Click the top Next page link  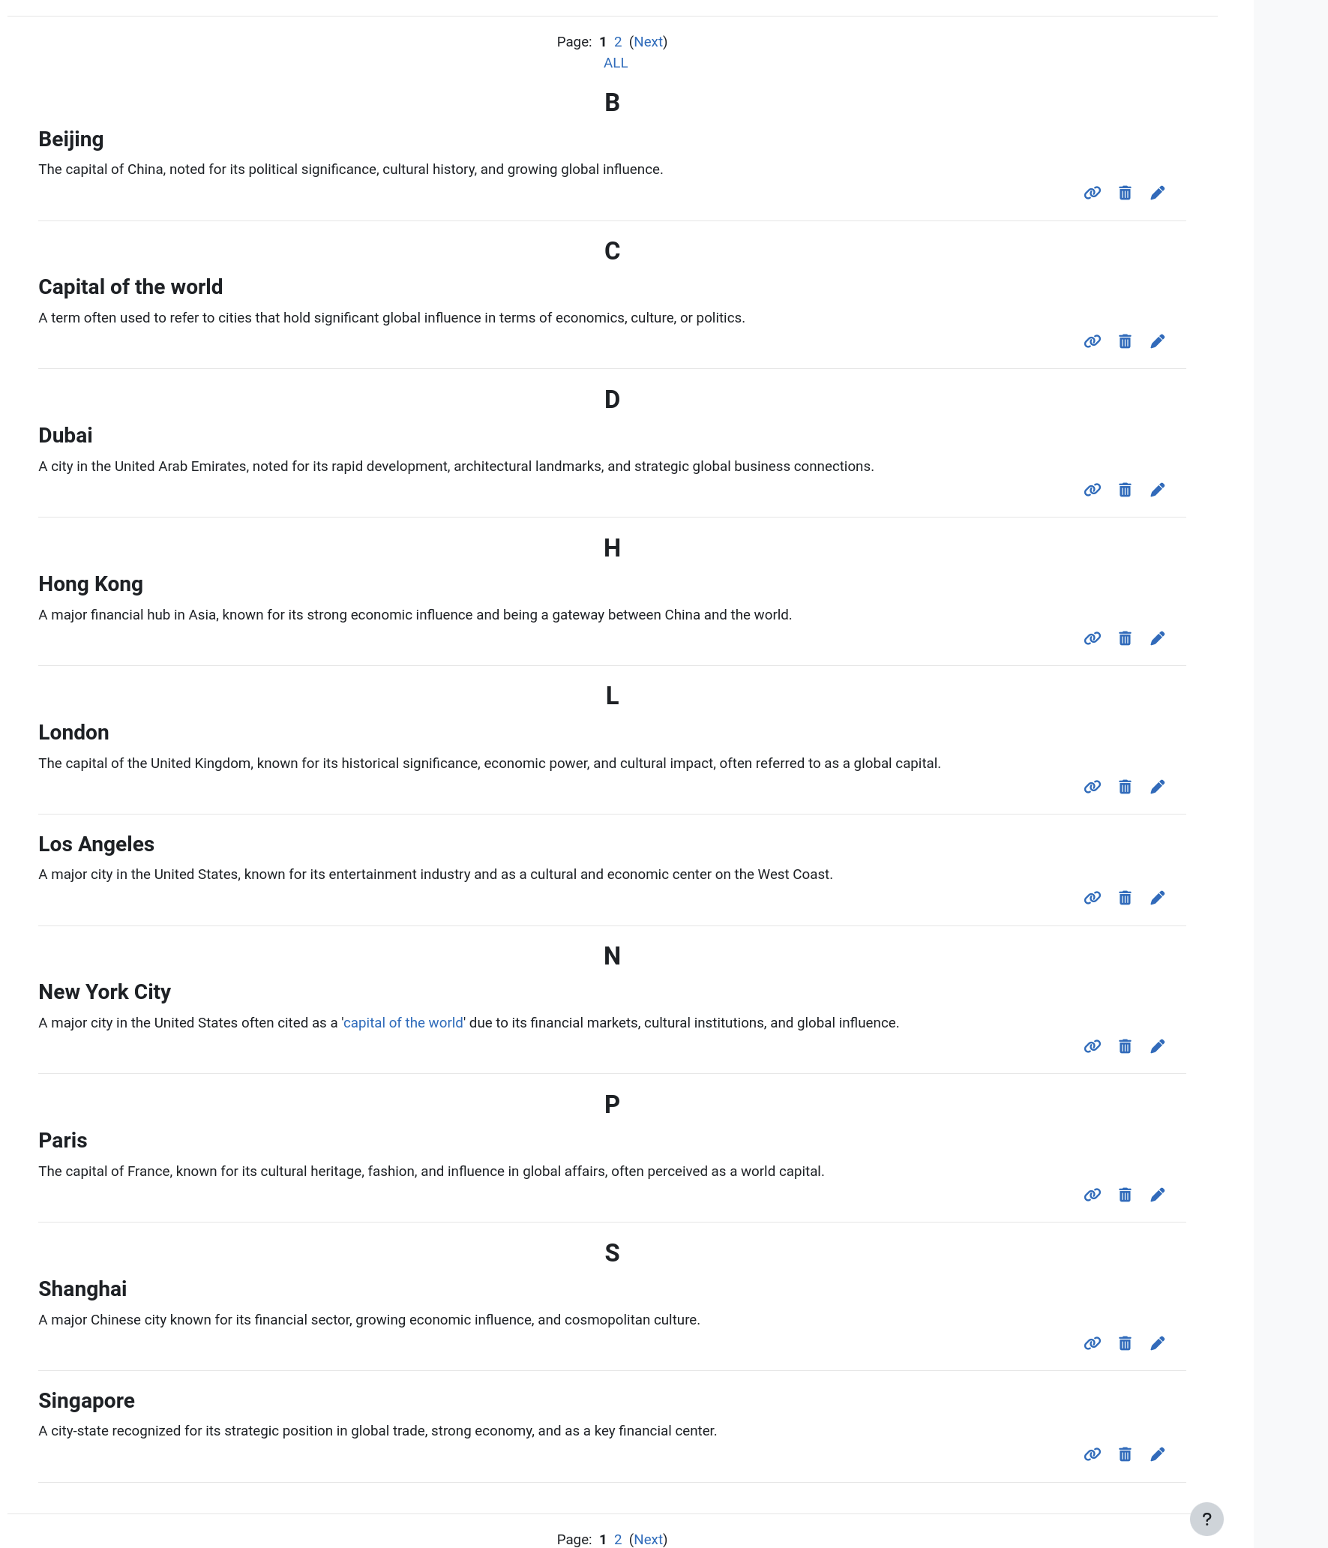click(649, 42)
